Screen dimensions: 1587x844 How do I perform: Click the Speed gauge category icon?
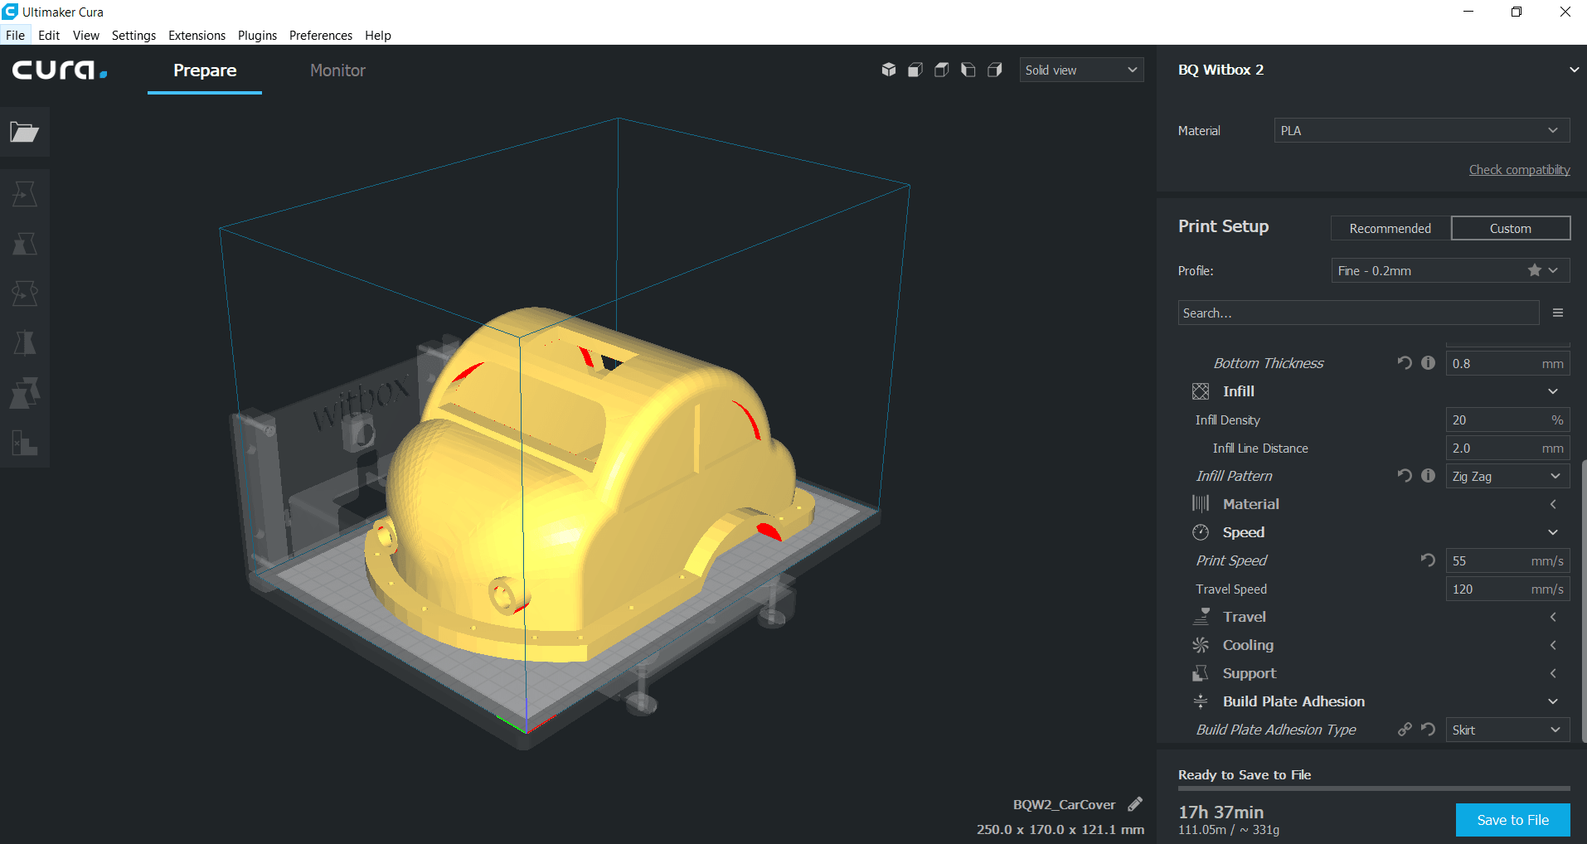pos(1201,532)
